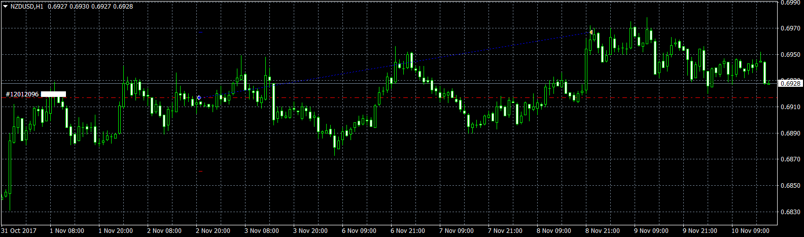Image resolution: width=804 pixels, height=237 pixels.
Task: Click the 6 Nov 09:00 time label
Action: (359, 231)
